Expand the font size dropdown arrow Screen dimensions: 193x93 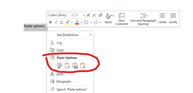[84, 15]
